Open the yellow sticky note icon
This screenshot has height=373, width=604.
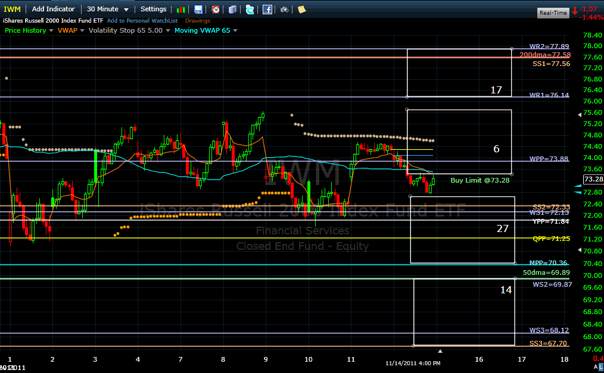pos(301,10)
